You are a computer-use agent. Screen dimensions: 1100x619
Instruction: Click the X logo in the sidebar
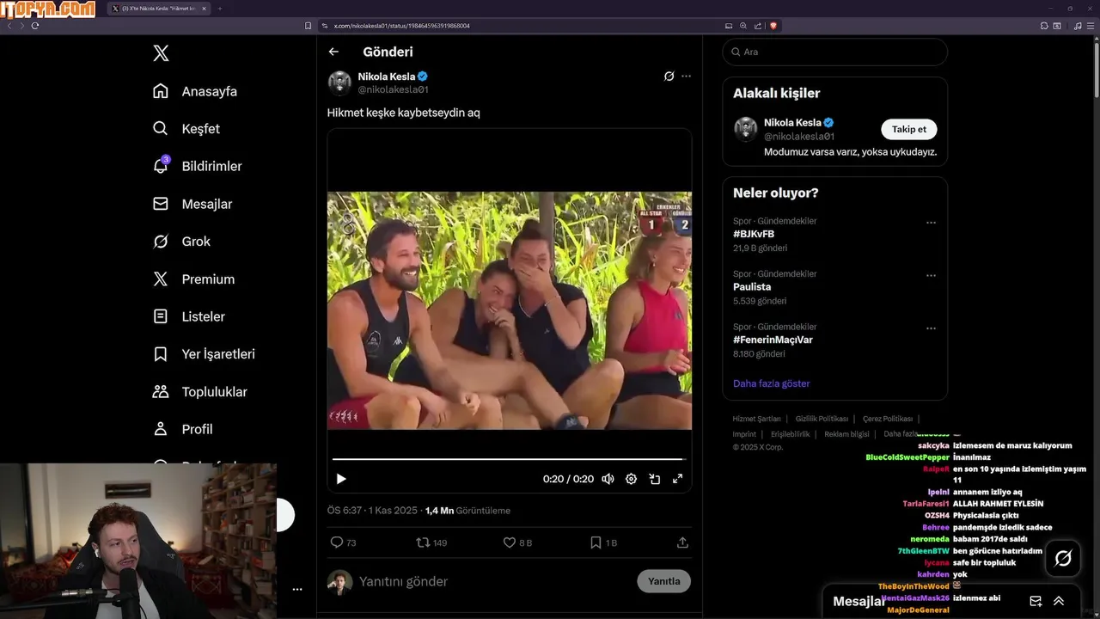coord(161,53)
